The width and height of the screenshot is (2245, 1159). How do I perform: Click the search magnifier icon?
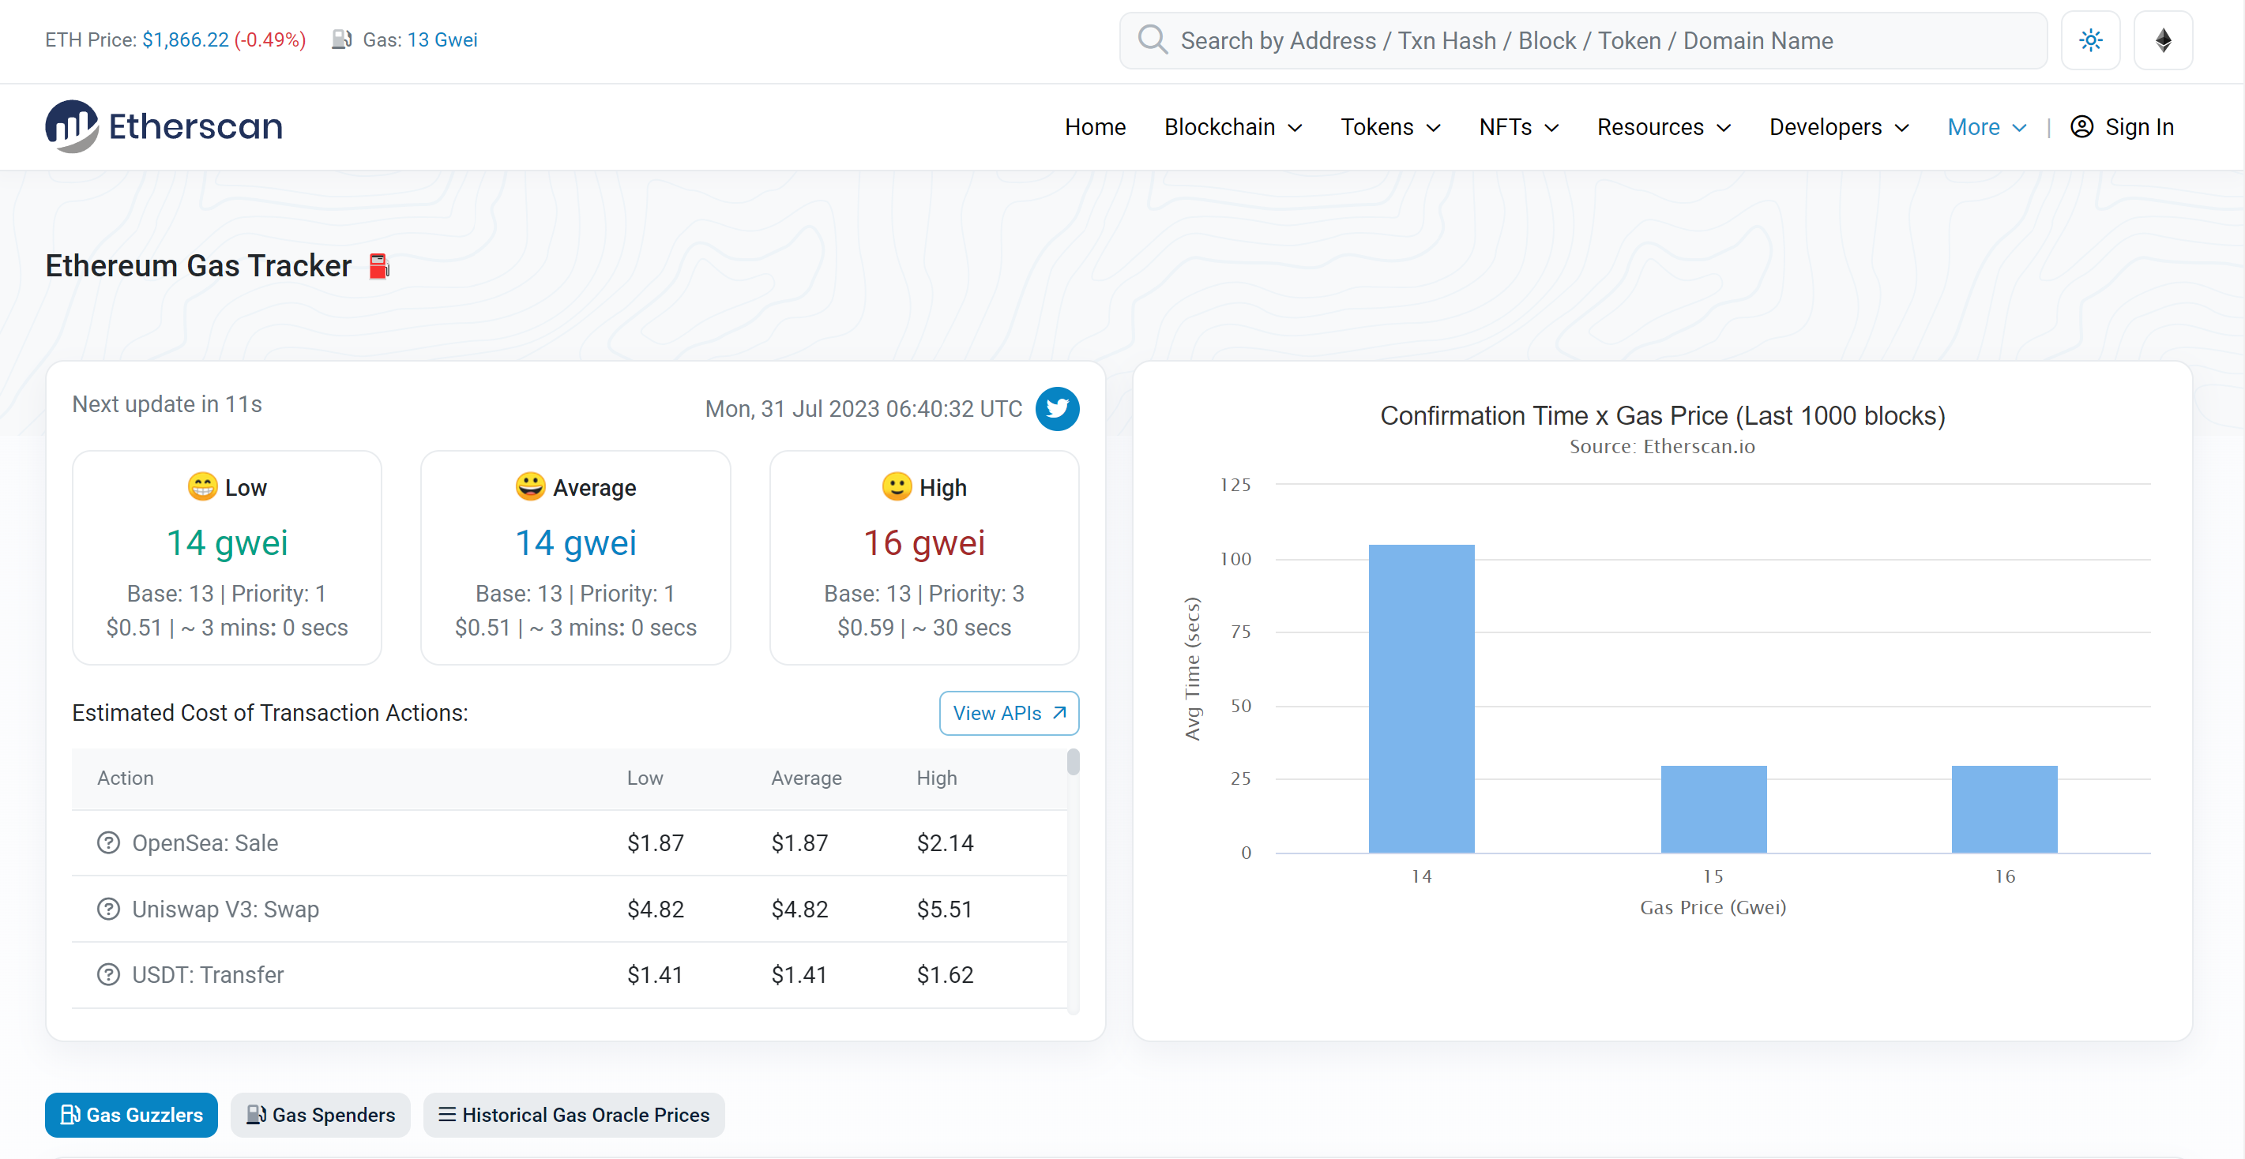pos(1153,40)
